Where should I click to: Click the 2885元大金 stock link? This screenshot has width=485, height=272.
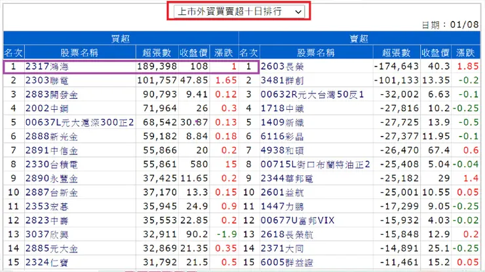pyautogui.click(x=52, y=248)
